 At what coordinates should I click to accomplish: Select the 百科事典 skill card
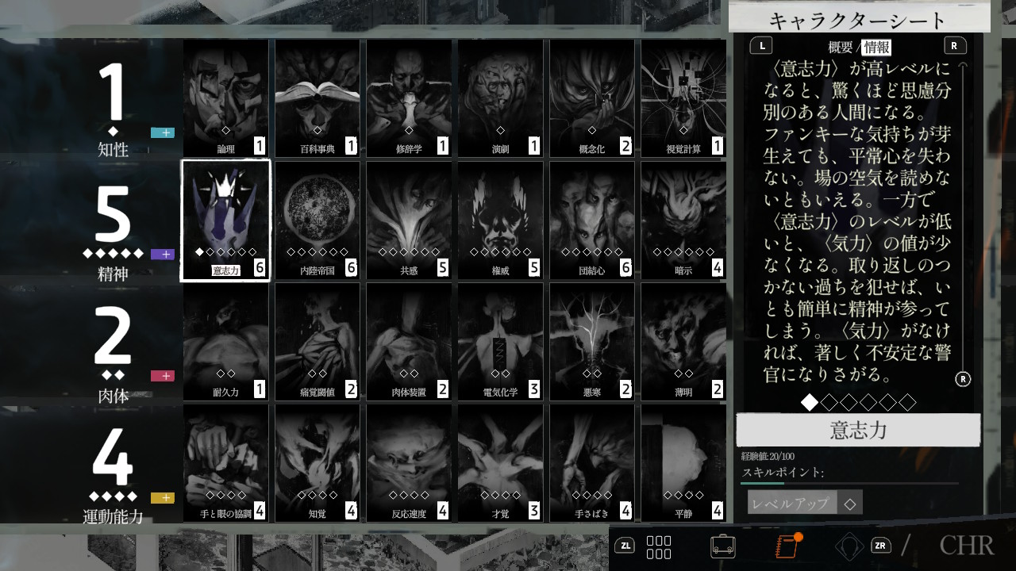[x=317, y=98]
